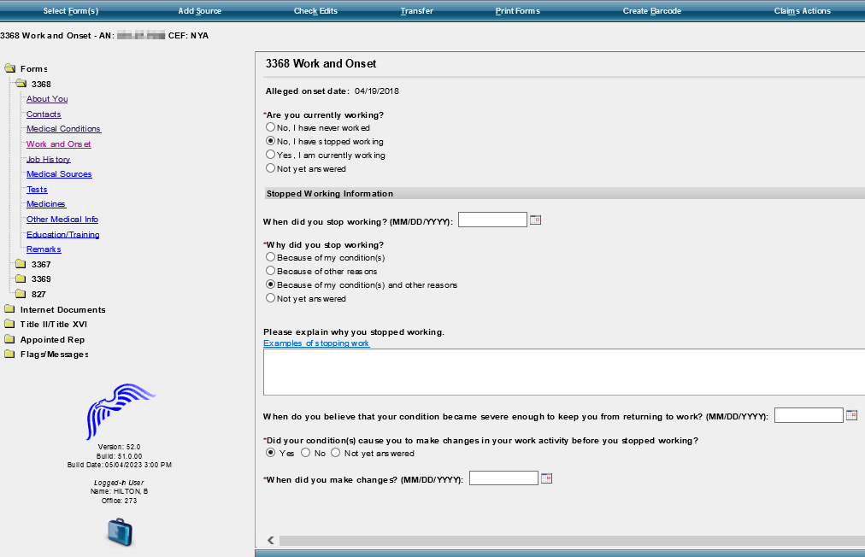Click the briefcase icon in sidebar
The width and height of the screenshot is (865, 557).
[x=121, y=532]
